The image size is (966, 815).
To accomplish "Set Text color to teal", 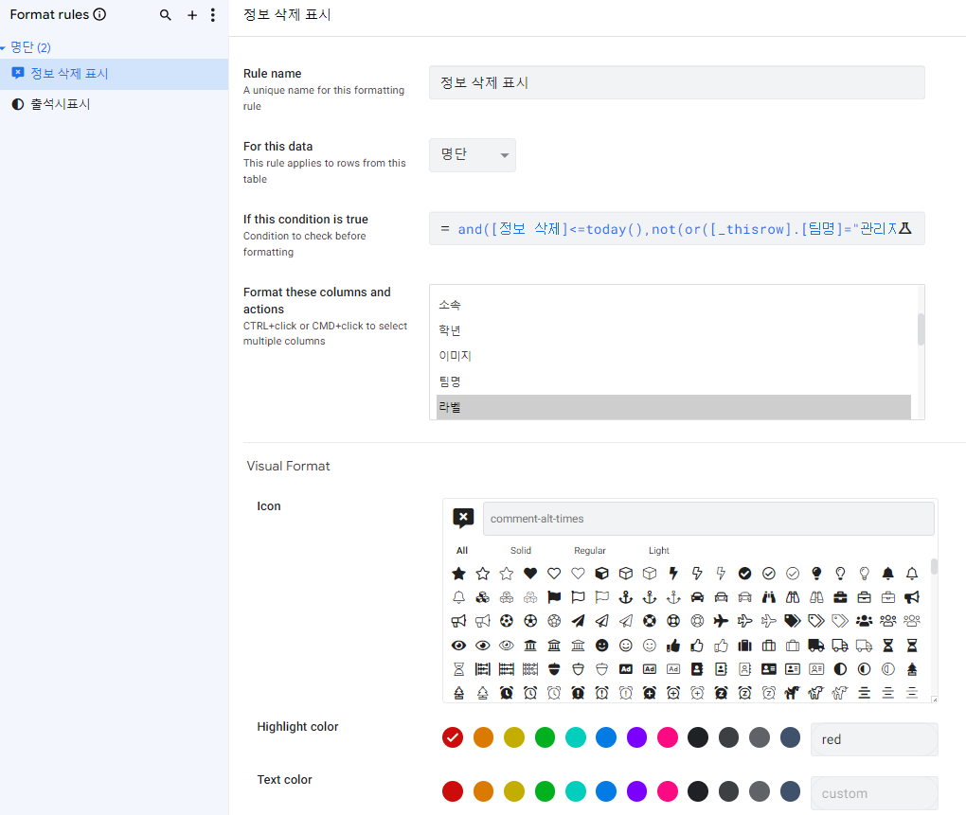I will (x=576, y=791).
